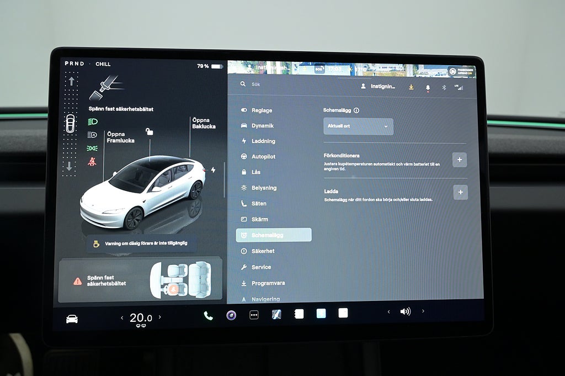
Task: Open the all-apps three-dots launcher
Action: [x=254, y=315]
